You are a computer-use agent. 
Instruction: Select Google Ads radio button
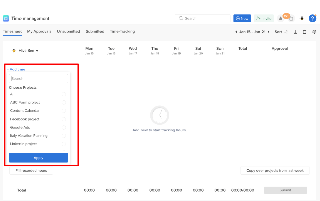pos(64,127)
